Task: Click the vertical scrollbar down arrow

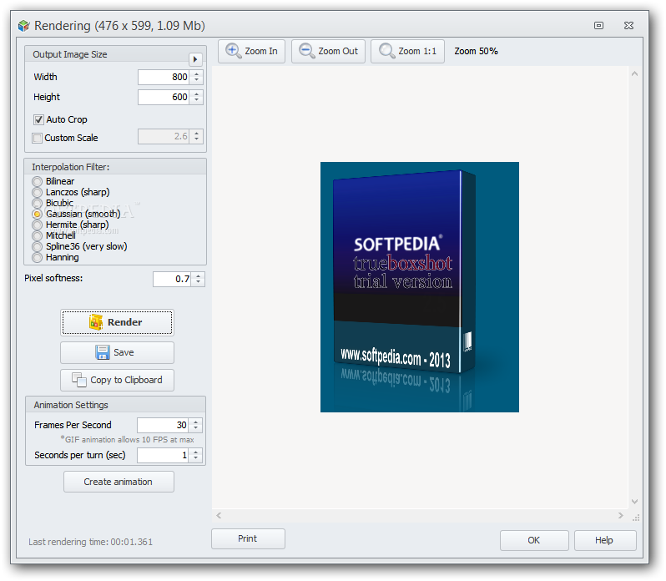Action: coord(634,502)
